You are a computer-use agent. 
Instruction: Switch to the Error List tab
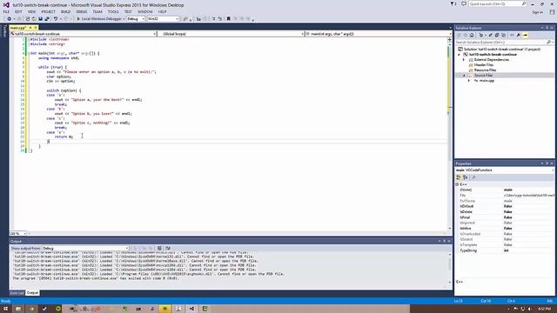pos(17,293)
